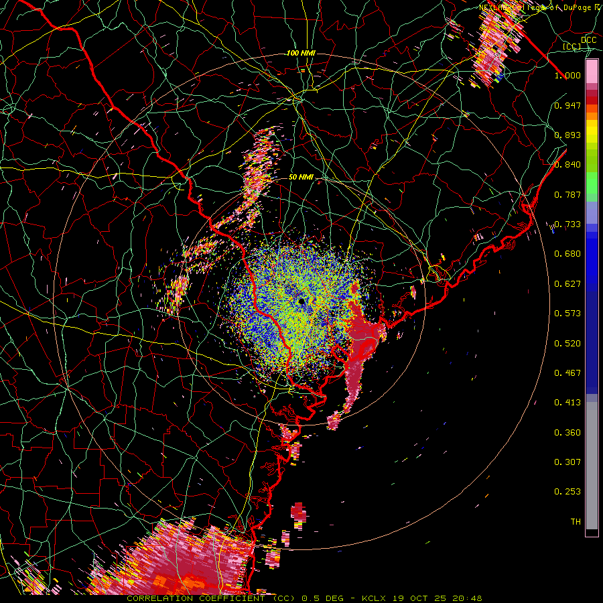Click the 0.307 scale value

click(x=567, y=462)
